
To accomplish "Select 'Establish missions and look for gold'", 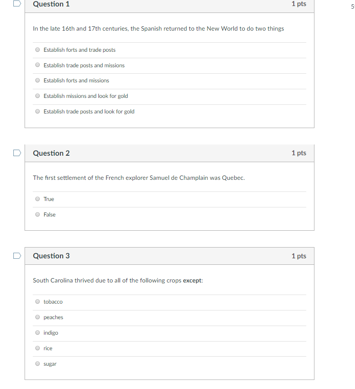I will (38, 96).
